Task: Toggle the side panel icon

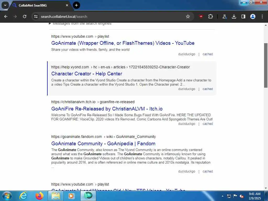Action: coord(243,16)
